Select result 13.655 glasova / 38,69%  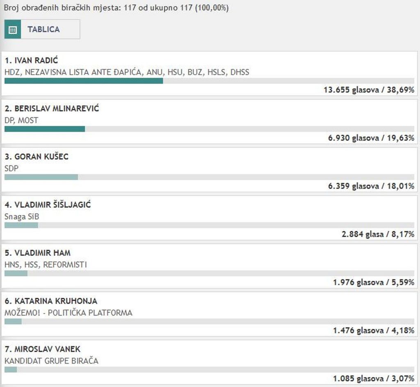pyautogui.click(x=369, y=90)
